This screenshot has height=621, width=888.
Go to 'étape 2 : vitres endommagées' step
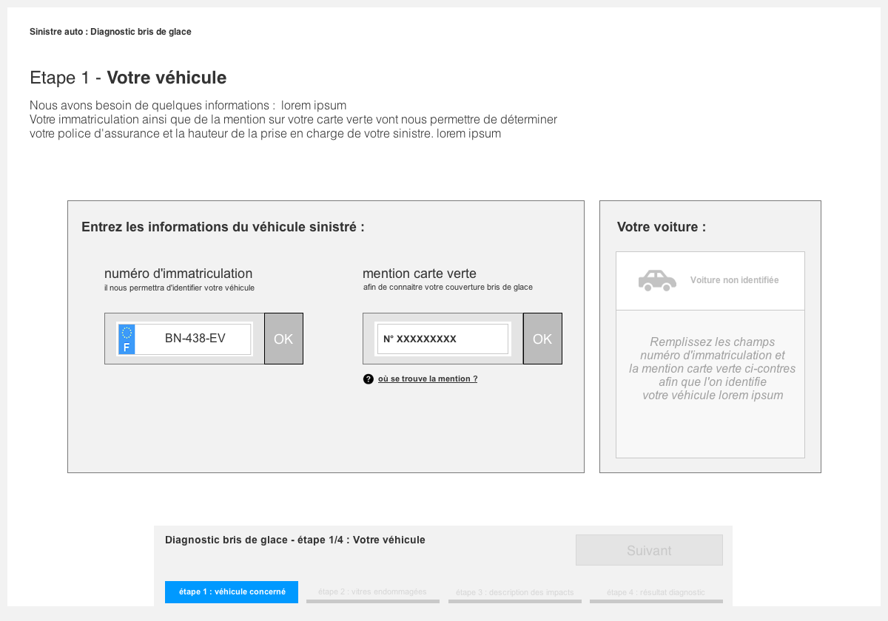point(372,592)
